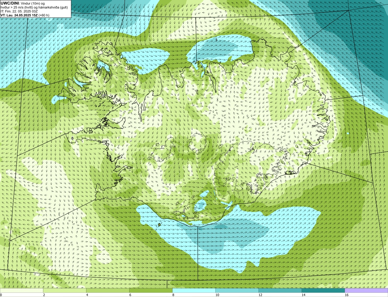The image size is (388, 297).
Task: Click the 6–8 m/s olive green legend swatch
Action: 151,290
